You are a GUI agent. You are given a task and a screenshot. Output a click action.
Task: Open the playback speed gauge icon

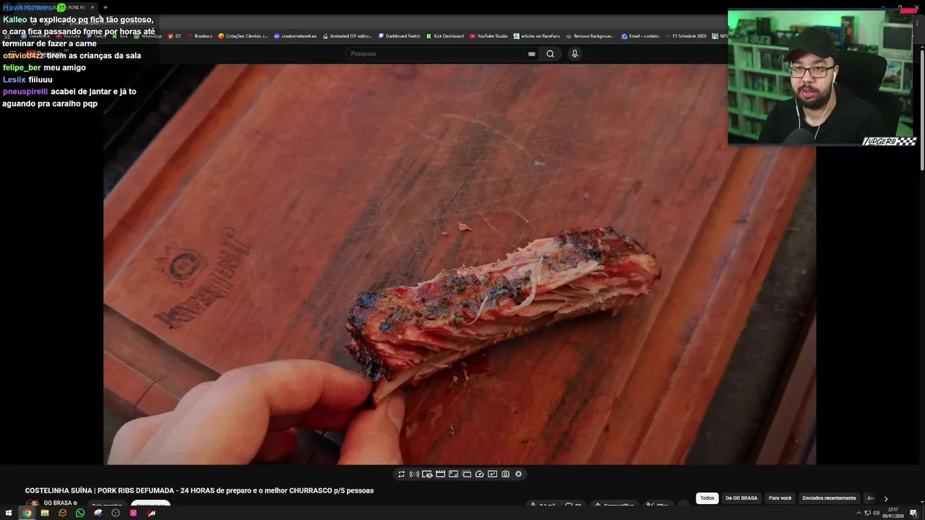(x=479, y=474)
